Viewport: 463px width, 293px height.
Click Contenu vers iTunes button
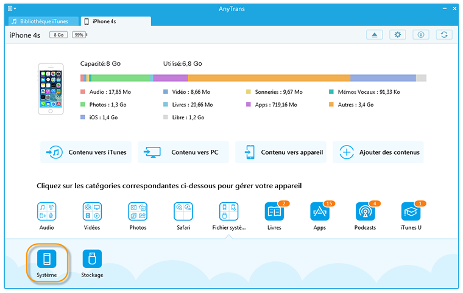[86, 152]
